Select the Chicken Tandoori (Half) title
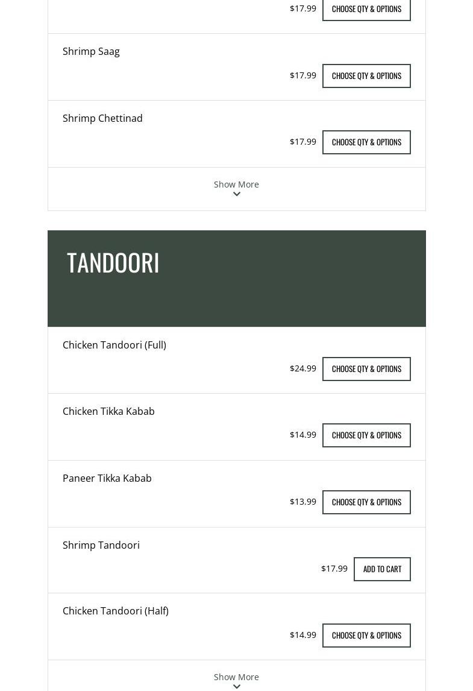This screenshot has height=691, width=473. [x=115, y=611]
